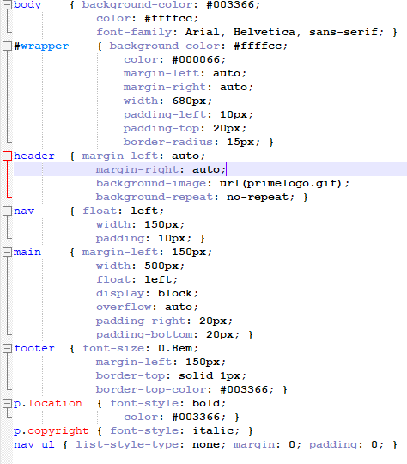Click the overflow property name
This screenshot has width=407, height=464.
pyautogui.click(x=124, y=307)
